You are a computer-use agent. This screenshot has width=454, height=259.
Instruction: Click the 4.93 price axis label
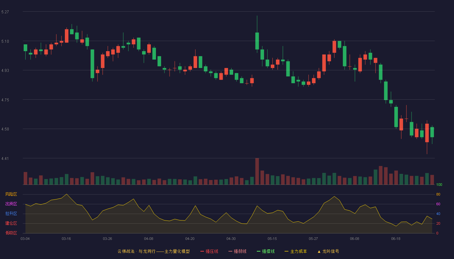5,71
